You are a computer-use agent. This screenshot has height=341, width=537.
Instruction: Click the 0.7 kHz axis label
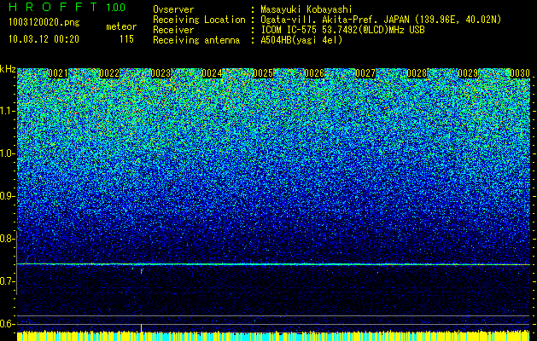(7, 281)
